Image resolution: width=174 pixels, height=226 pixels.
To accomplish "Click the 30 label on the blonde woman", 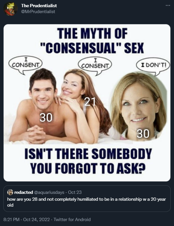I will click(x=143, y=134).
